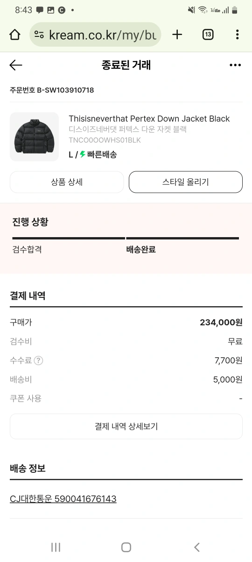Open a new browser tab with plus icon
This screenshot has width=252, height=562.
coord(177,35)
